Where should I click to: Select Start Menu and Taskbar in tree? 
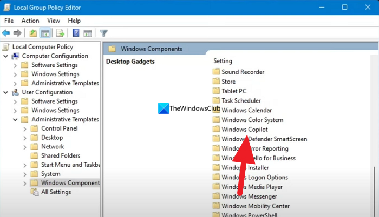[70, 165]
